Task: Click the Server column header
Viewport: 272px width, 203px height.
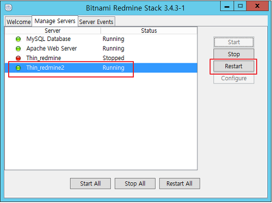Action: coord(53,31)
